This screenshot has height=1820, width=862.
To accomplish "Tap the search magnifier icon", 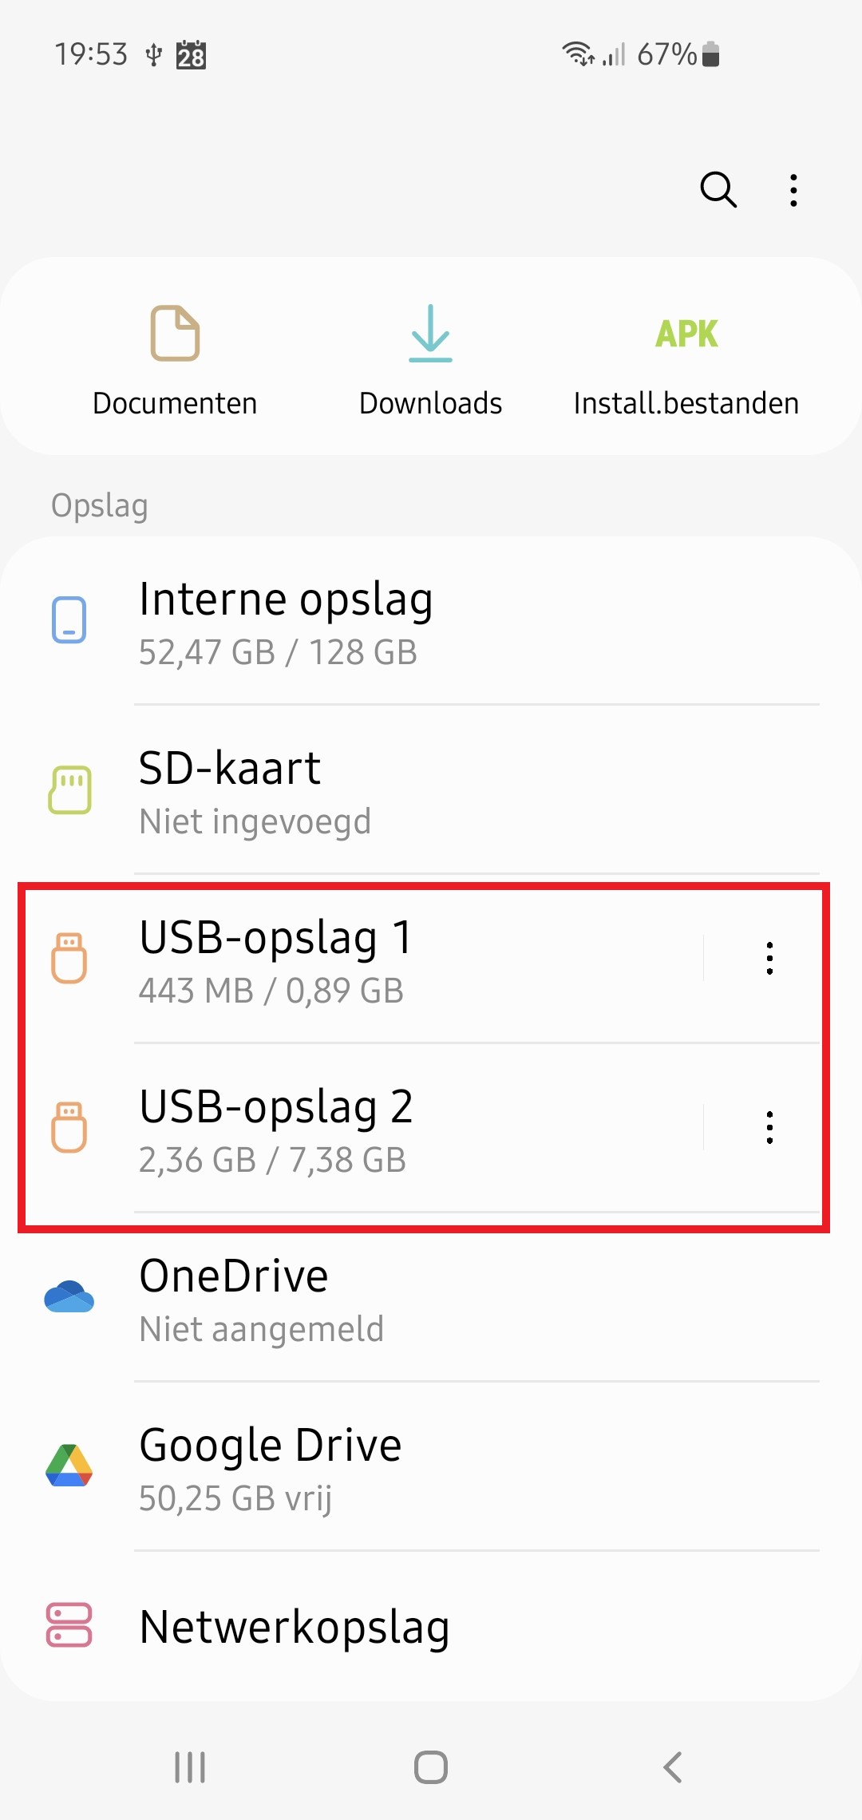I will (718, 190).
